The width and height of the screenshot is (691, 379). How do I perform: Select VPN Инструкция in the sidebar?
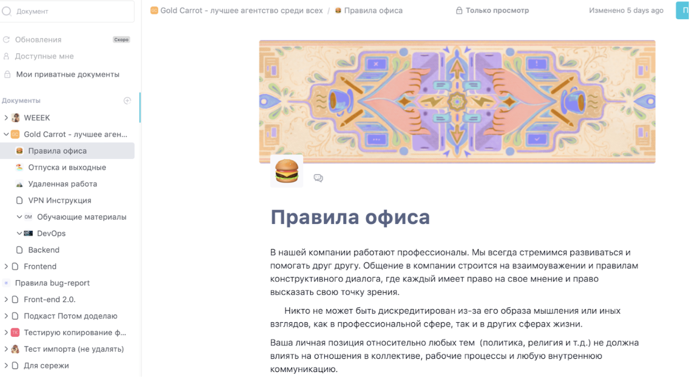tap(59, 201)
